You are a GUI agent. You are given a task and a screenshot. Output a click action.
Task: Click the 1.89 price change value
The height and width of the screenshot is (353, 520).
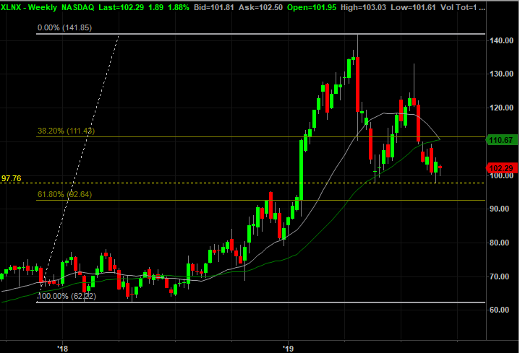156,7
